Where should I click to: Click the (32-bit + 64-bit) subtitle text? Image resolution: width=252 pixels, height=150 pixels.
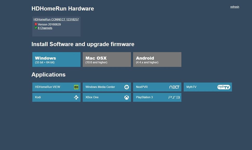pos(45,63)
